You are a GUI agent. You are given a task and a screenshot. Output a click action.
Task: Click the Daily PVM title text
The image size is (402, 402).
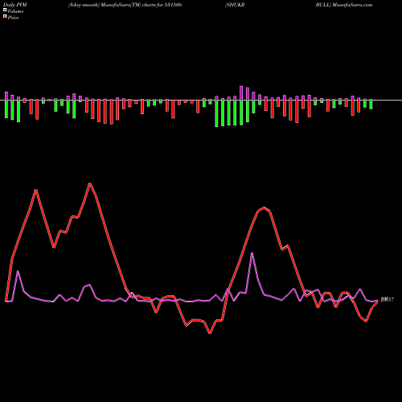pyautogui.click(x=15, y=5)
